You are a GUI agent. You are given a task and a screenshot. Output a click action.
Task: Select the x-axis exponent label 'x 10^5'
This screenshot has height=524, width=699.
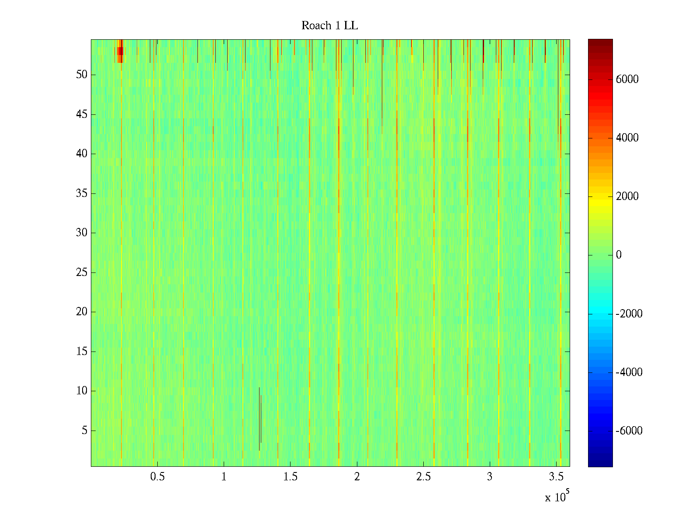[557, 496]
